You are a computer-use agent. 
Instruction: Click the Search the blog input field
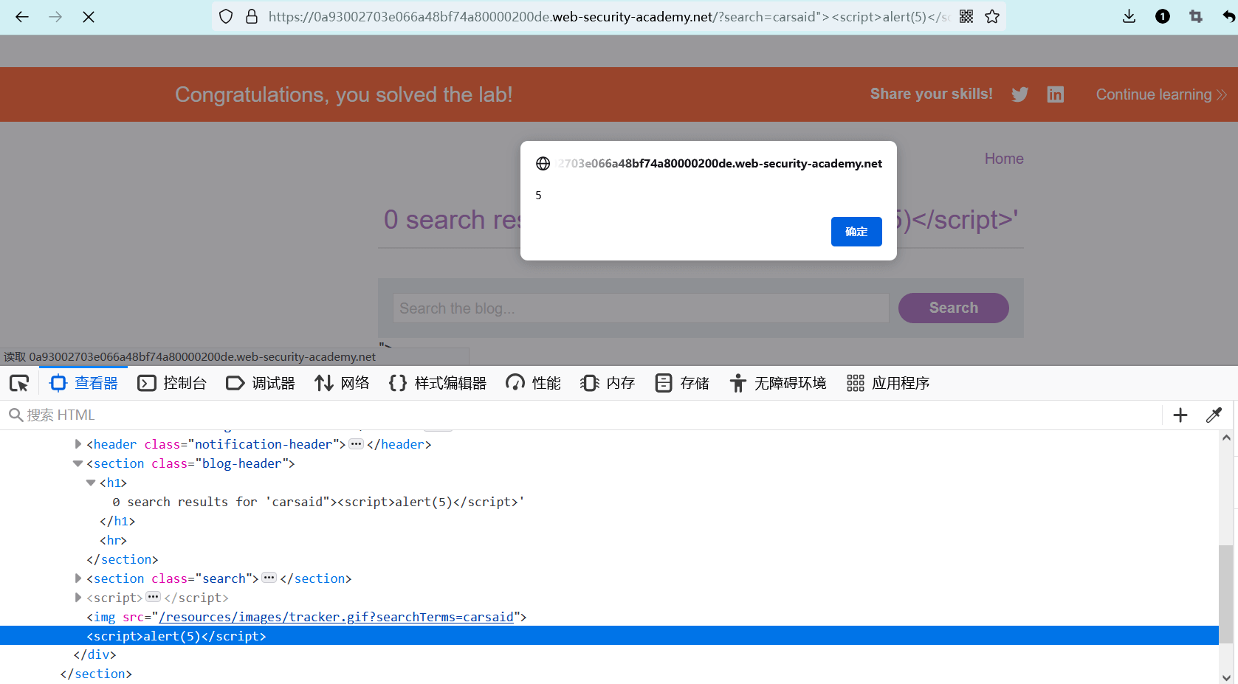pyautogui.click(x=641, y=308)
